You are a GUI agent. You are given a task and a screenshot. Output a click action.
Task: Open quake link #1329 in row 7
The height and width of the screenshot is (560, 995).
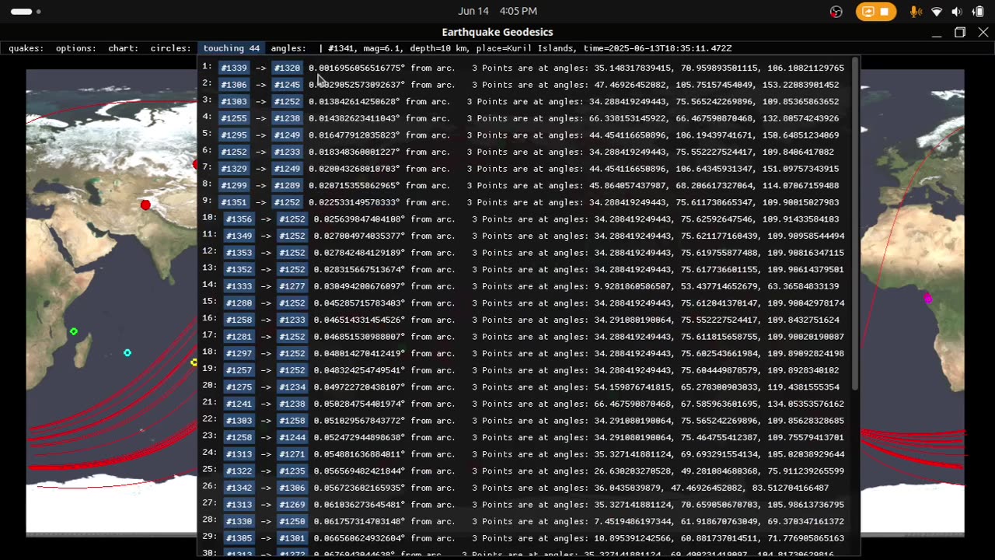point(234,169)
